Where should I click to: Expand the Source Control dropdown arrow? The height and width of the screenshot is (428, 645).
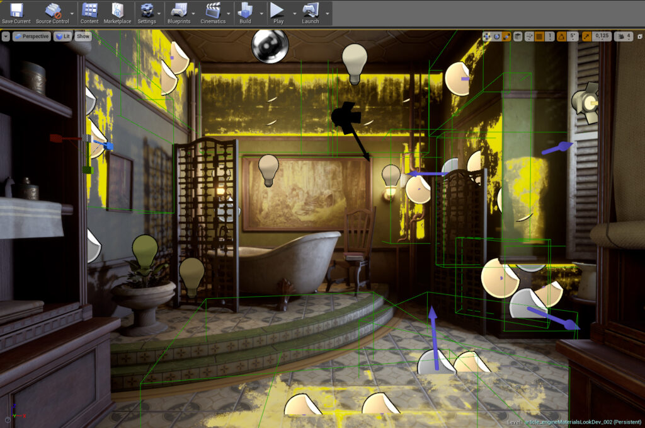click(x=72, y=14)
